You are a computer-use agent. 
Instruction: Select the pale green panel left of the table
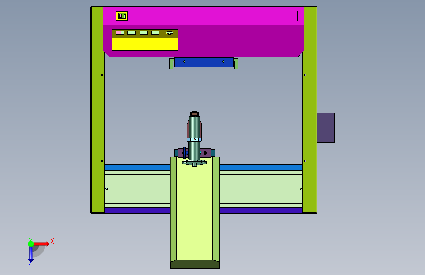(x=137, y=189)
